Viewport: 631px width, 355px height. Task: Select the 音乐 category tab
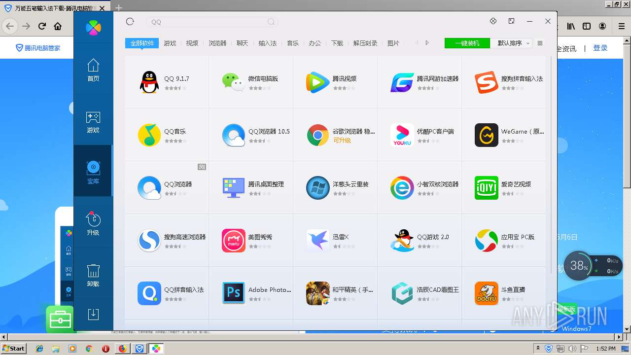pyautogui.click(x=293, y=43)
